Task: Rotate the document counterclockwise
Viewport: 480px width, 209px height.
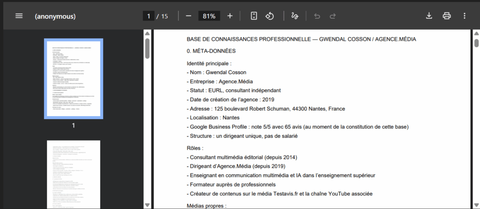Action: point(269,16)
